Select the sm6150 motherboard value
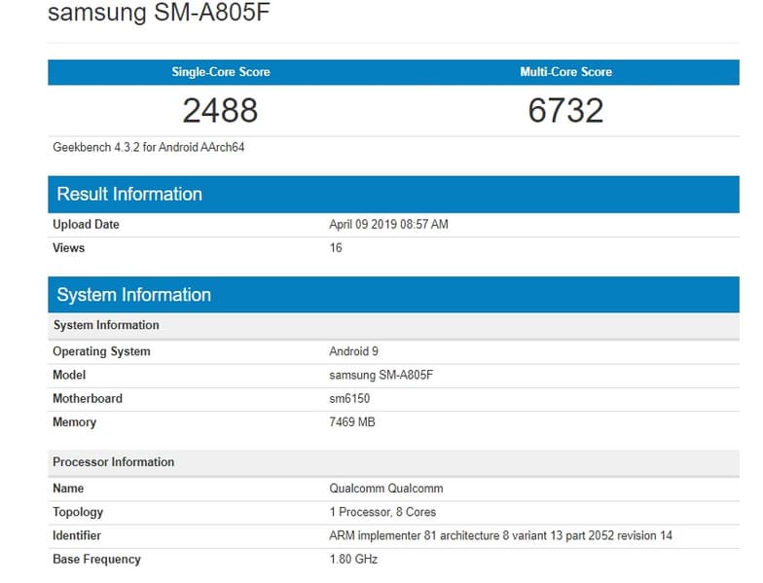This screenshot has height=583, width=763. (x=350, y=399)
